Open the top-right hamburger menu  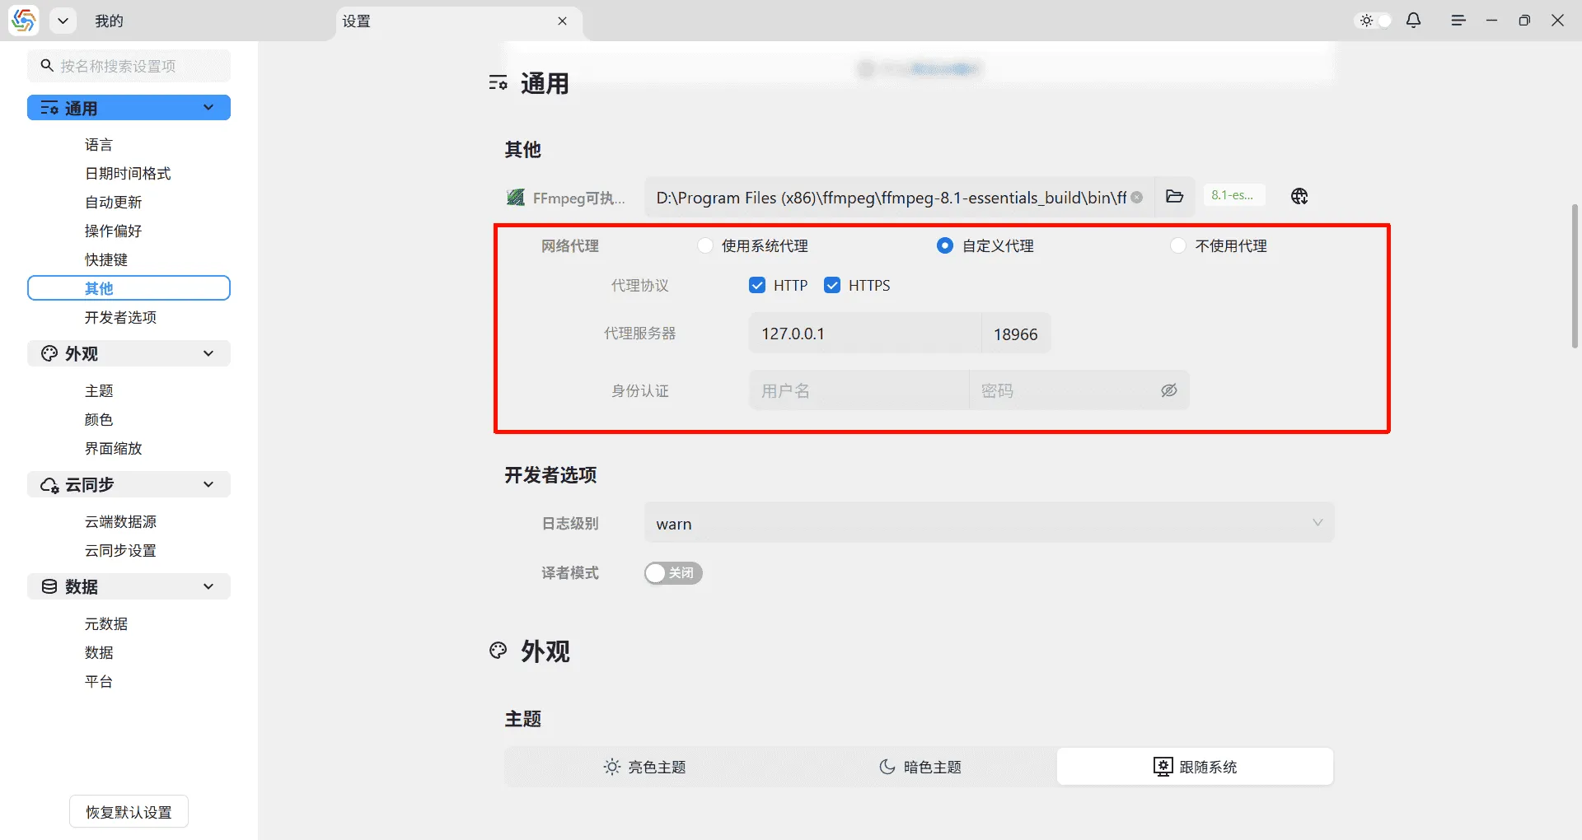tap(1458, 21)
